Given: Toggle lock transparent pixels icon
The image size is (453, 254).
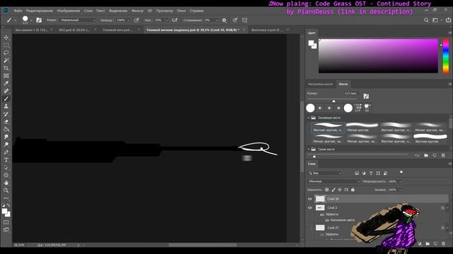Looking at the screenshot, I should pyautogui.click(x=327, y=190).
